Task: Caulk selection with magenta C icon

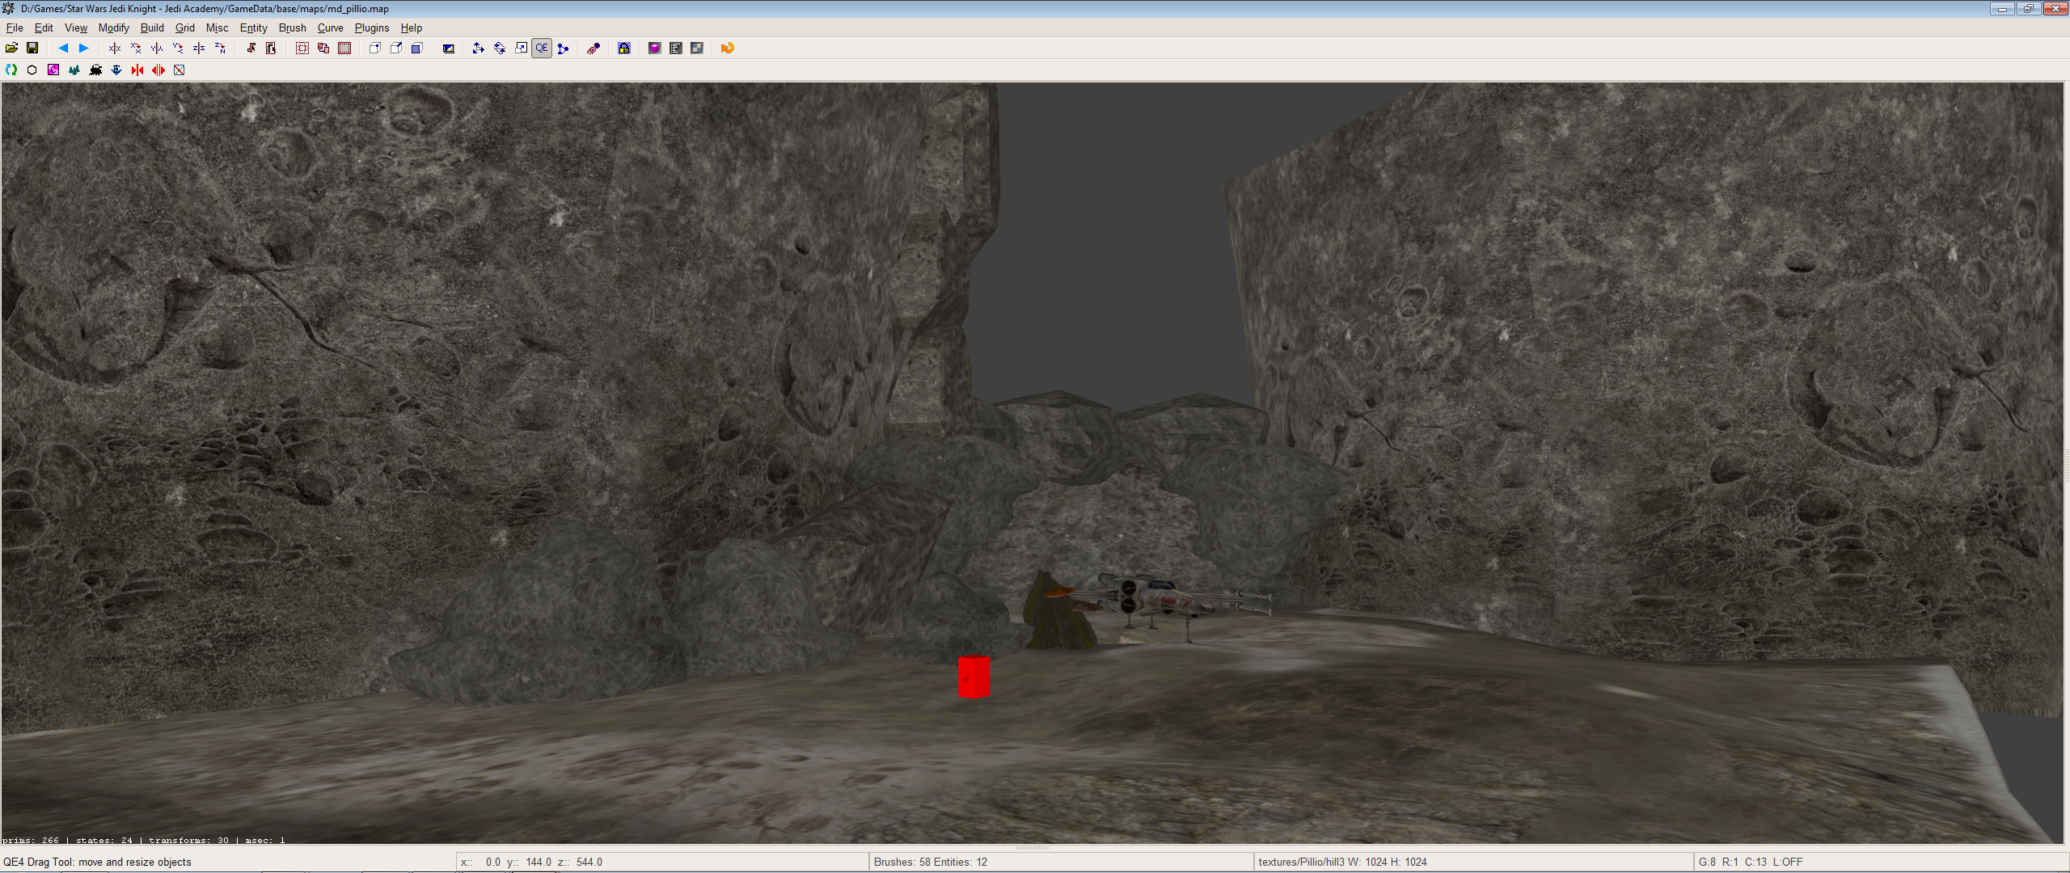Action: (53, 70)
